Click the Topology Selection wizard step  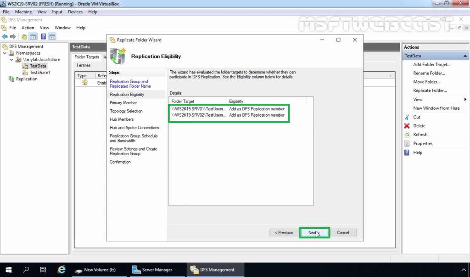tap(126, 111)
